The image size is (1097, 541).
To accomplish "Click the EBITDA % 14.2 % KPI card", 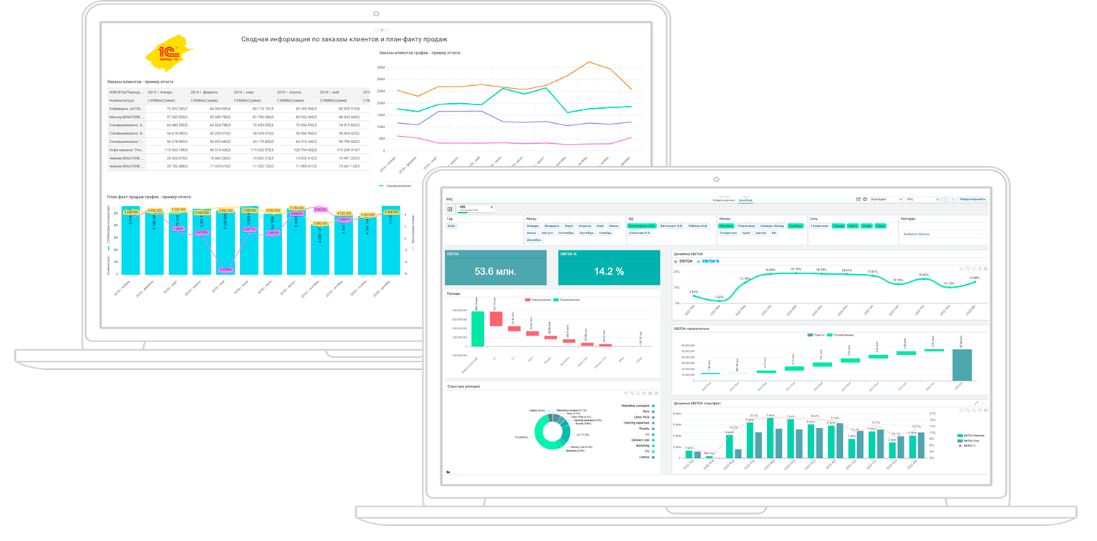I will [609, 268].
